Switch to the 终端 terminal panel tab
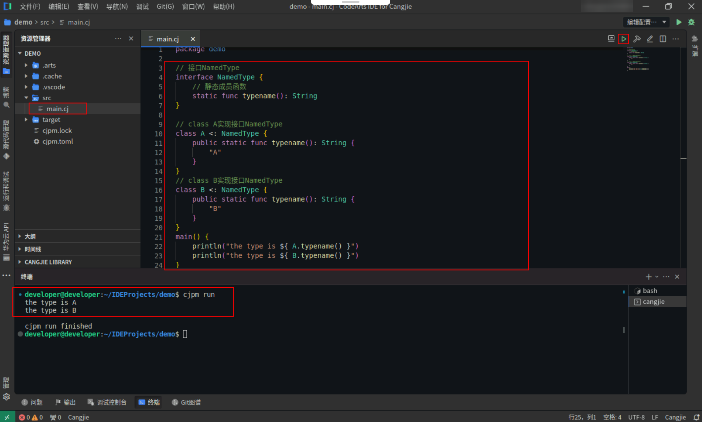The image size is (702, 422). click(149, 402)
